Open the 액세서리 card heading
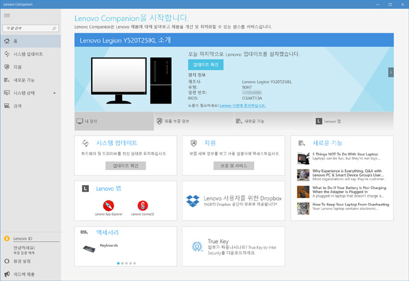Viewport: 409px width, 281px height. pyautogui.click(x=107, y=233)
